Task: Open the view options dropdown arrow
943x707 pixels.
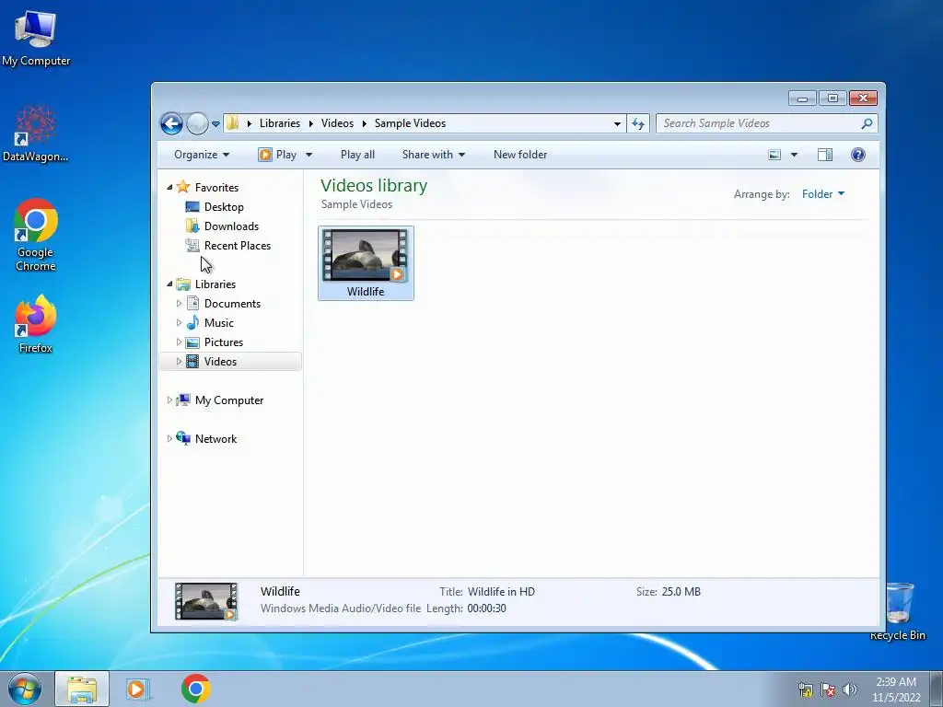Action: coord(794,155)
